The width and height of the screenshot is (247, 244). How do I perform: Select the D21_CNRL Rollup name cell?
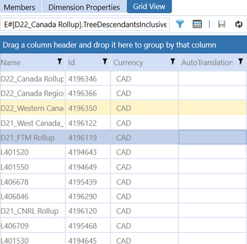[x=33, y=211]
